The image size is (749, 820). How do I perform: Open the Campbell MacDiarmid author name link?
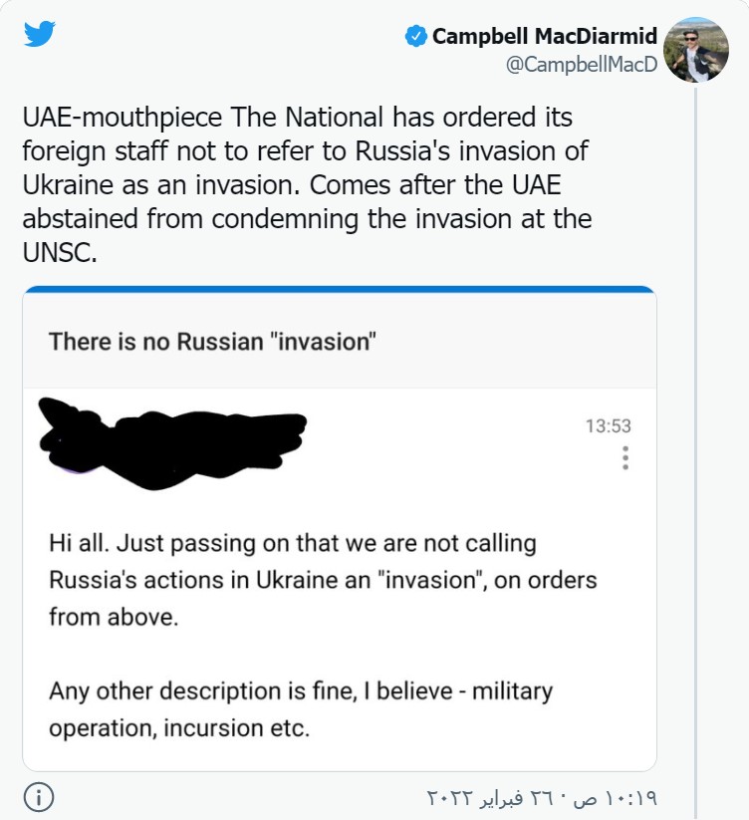point(544,37)
